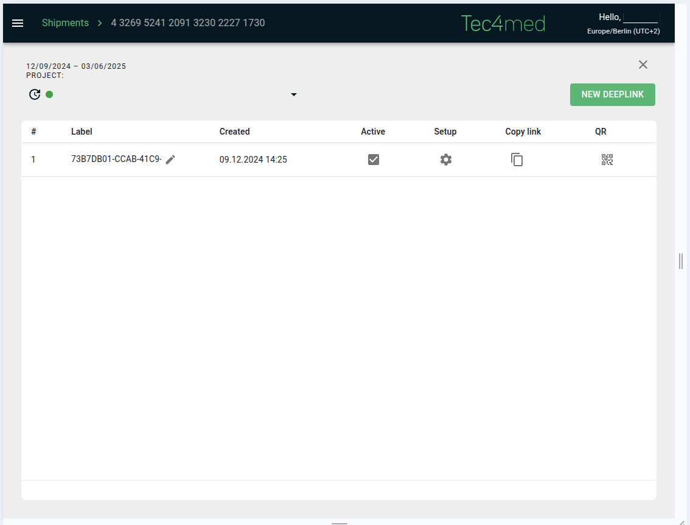Image resolution: width=690 pixels, height=525 pixels.
Task: Show the QR code for deeplink
Action: (x=607, y=160)
